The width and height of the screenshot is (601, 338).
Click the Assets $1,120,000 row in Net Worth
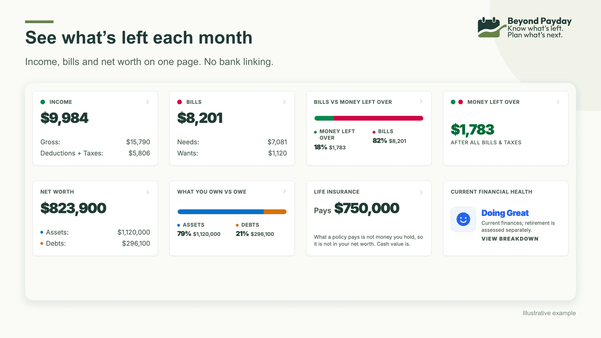pyautogui.click(x=95, y=232)
